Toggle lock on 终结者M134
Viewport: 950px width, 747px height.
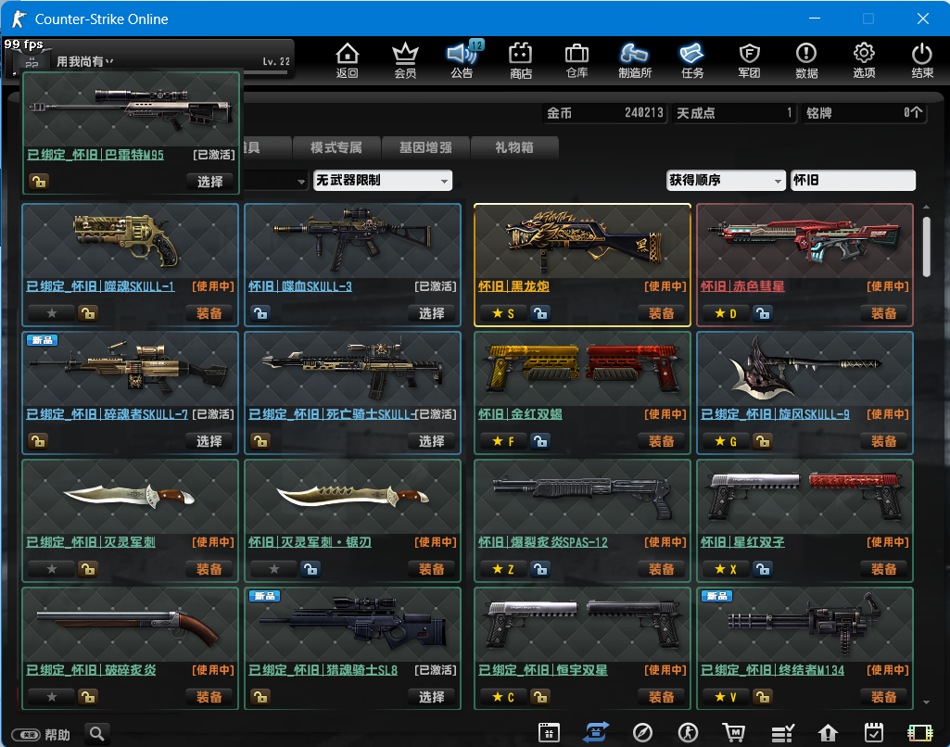[763, 697]
